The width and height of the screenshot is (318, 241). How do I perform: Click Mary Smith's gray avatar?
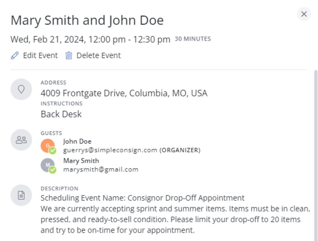click(48, 165)
